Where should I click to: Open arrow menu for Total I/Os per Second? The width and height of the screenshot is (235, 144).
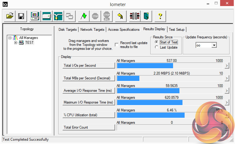[227, 66]
